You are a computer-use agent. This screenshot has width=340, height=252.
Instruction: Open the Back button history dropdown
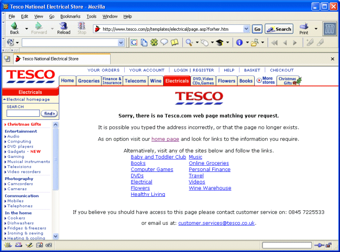(26, 29)
